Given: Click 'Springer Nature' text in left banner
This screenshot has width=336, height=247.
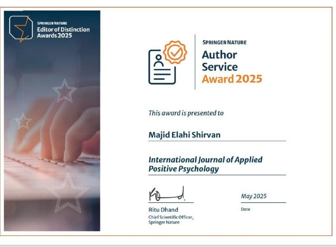Looking at the screenshot, I should click(52, 23).
